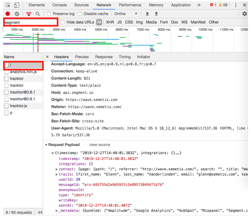Open network search with the magnifier icon
Screen dimensions: 251x217
(x=37, y=14)
